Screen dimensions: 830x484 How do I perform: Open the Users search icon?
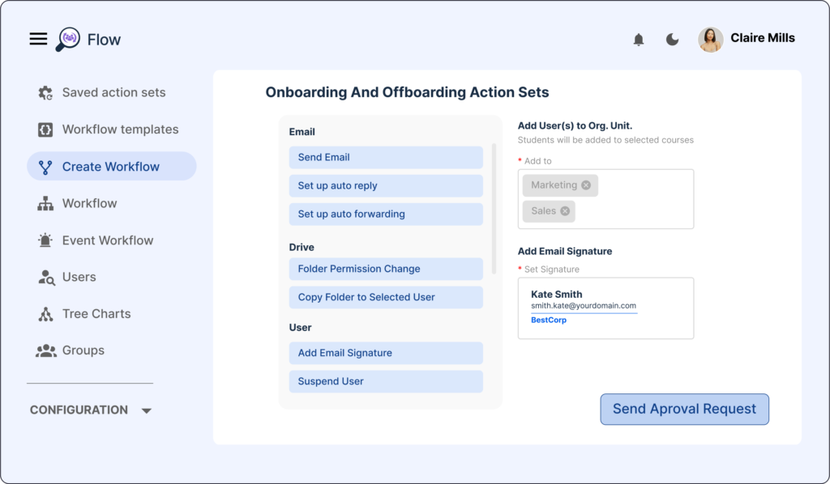point(46,278)
